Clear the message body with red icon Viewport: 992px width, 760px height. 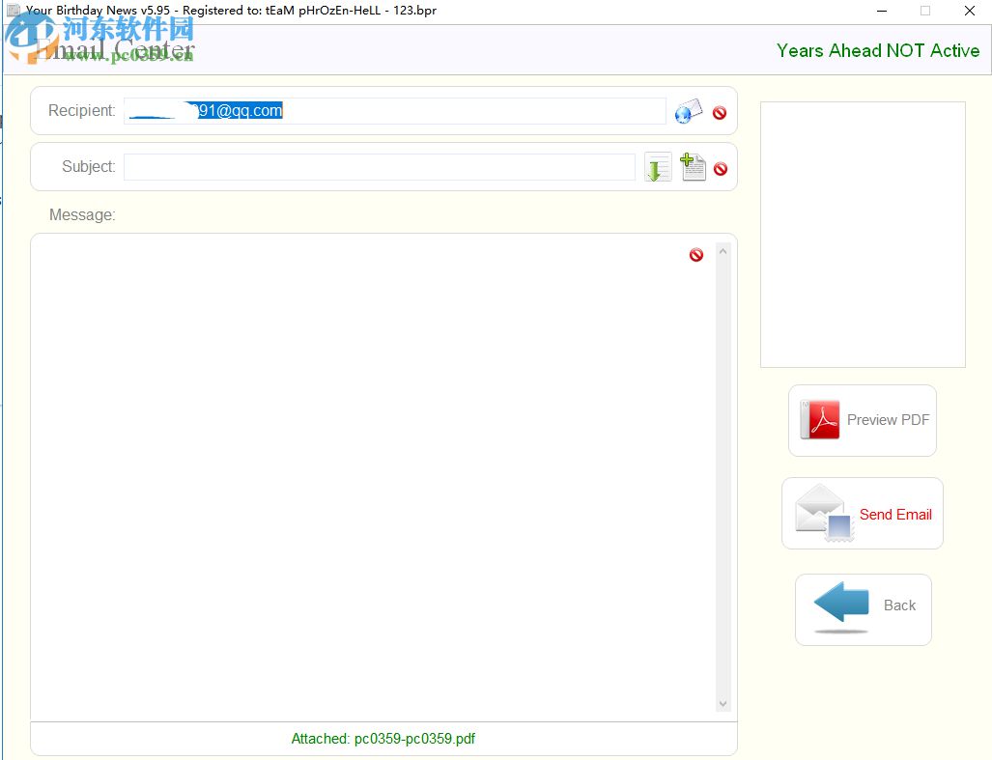[695, 255]
